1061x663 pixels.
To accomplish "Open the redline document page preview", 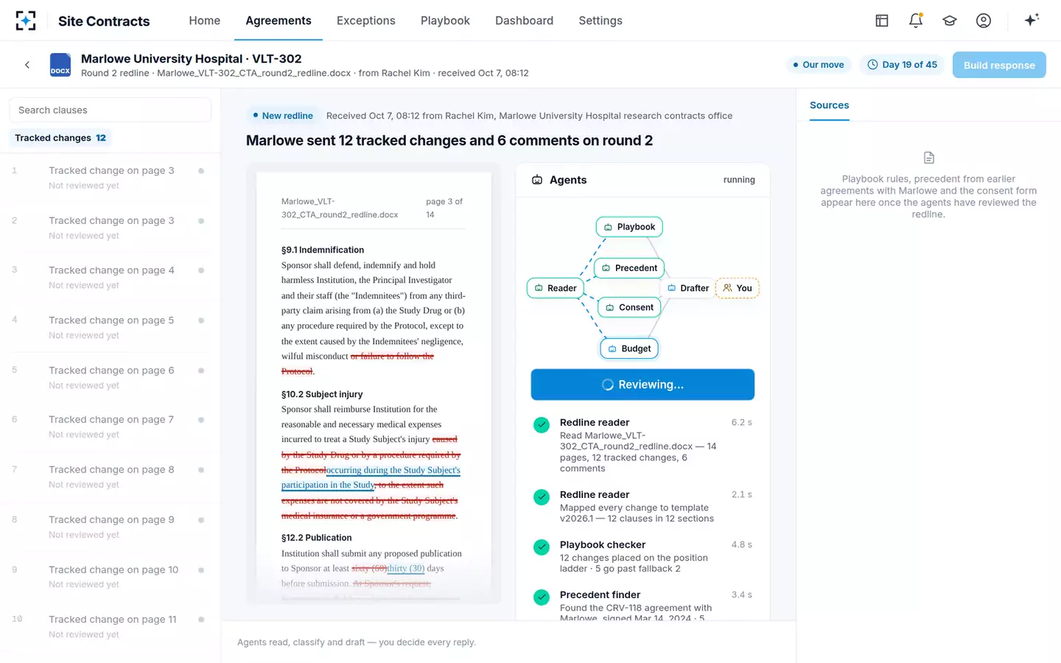I will pos(374,387).
